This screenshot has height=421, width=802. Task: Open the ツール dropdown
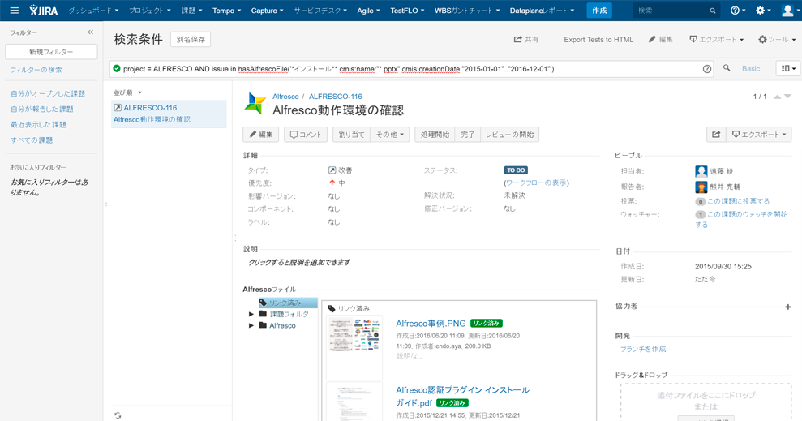[x=776, y=40]
